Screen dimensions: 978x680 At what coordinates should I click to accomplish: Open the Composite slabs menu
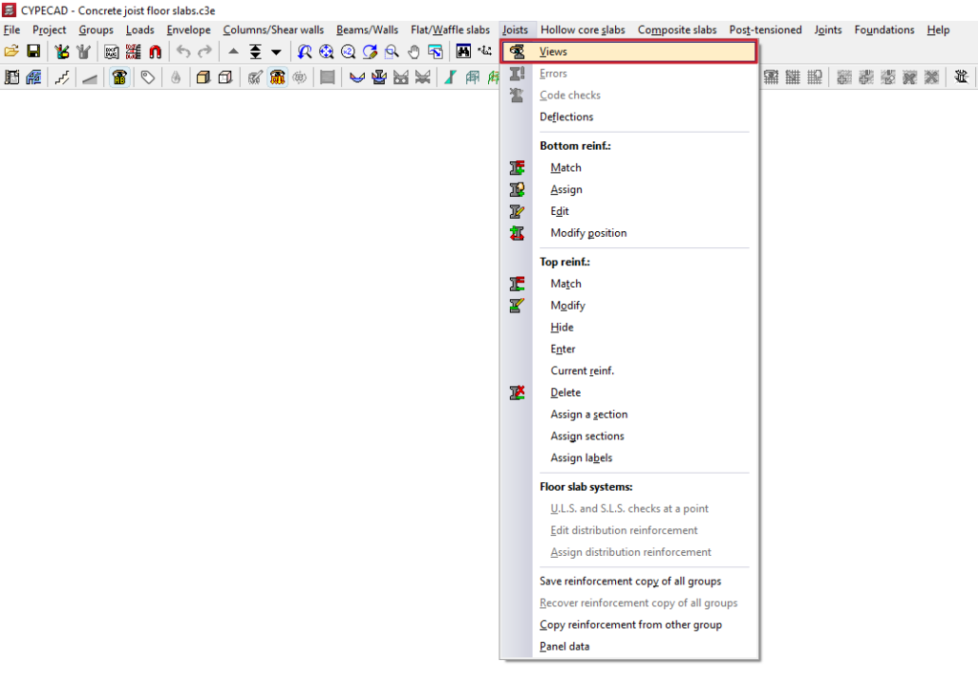pos(677,30)
